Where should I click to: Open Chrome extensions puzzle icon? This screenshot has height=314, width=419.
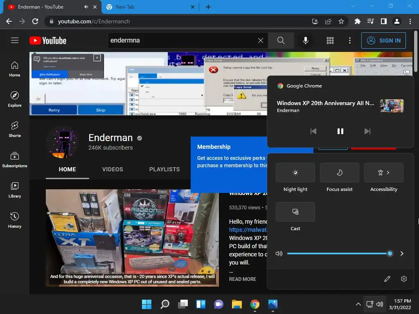point(357,21)
